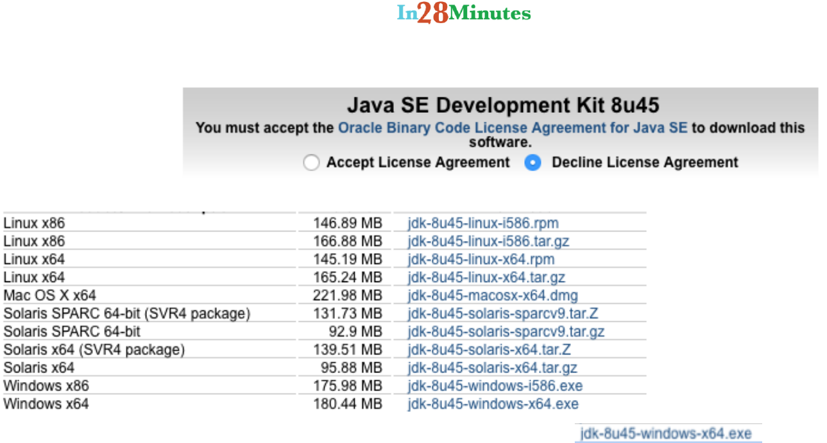Click the In28Minutes logo

click(x=464, y=13)
